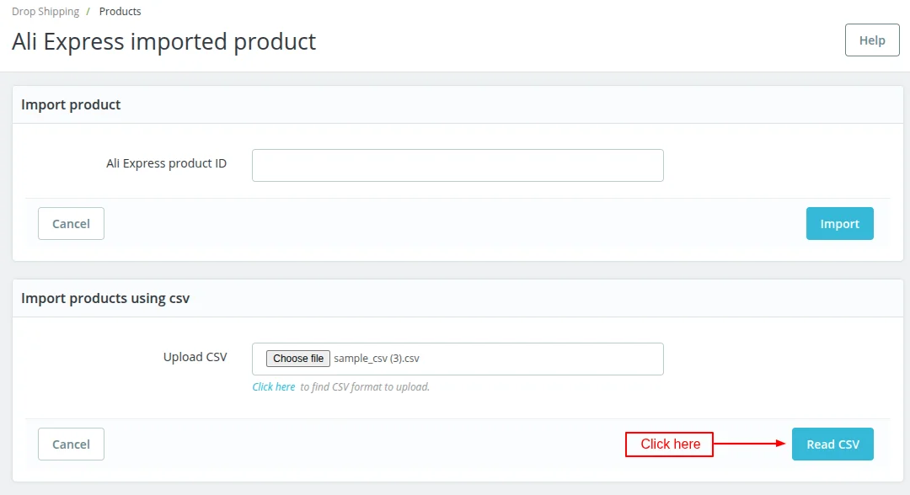The height and width of the screenshot is (495, 910).
Task: Click the Ali Express product ID label
Action: coord(166,163)
